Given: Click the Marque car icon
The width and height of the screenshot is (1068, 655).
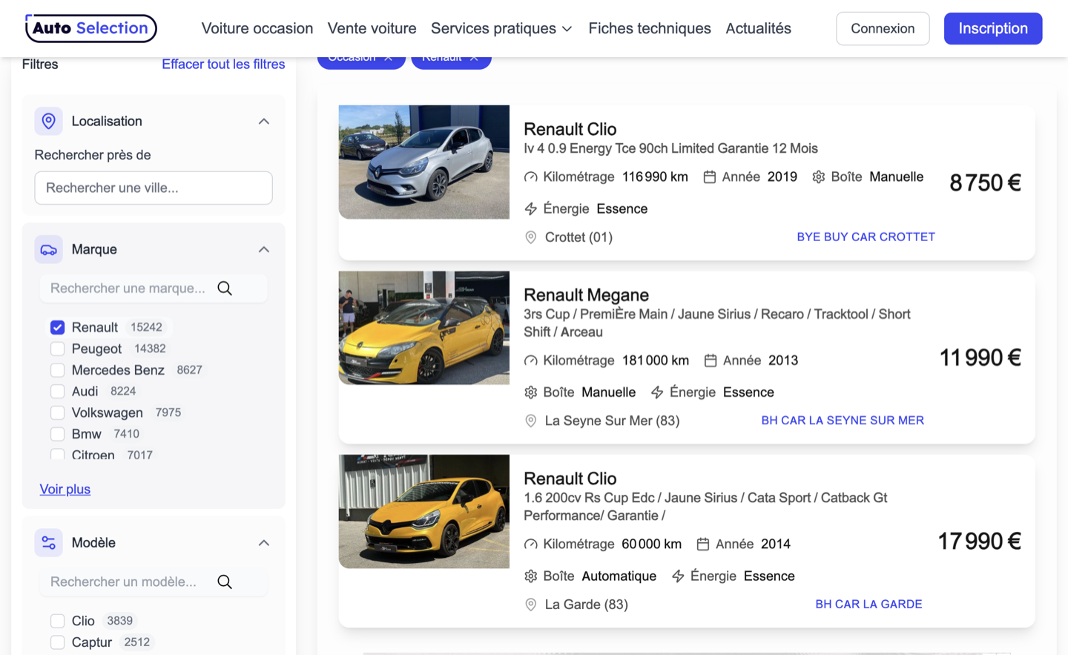Looking at the screenshot, I should pyautogui.click(x=48, y=249).
